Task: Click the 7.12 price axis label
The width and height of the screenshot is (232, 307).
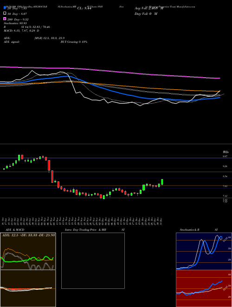Action: coord(225,196)
